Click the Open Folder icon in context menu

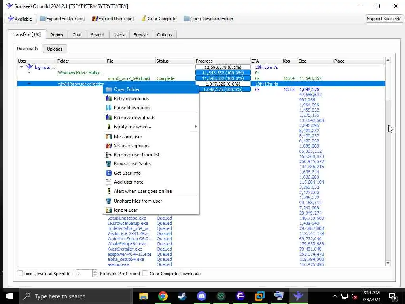click(x=109, y=89)
